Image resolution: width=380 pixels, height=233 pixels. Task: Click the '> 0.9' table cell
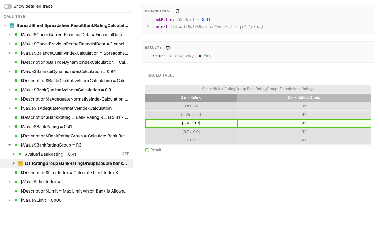(191, 140)
